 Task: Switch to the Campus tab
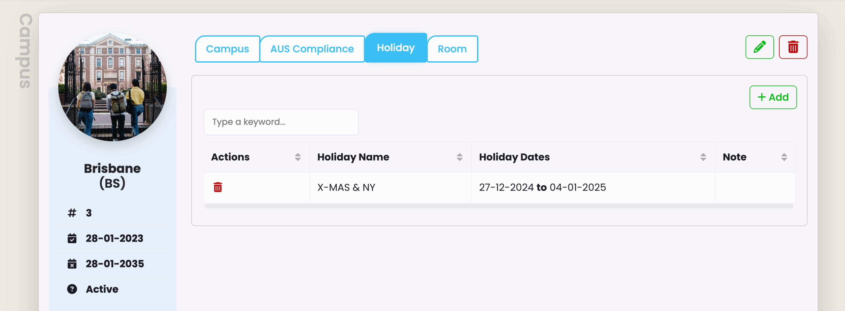[x=227, y=49]
